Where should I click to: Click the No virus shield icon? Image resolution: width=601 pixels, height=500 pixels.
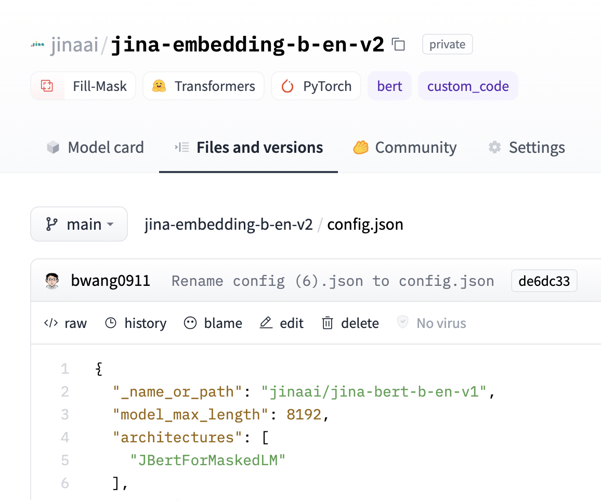(402, 322)
